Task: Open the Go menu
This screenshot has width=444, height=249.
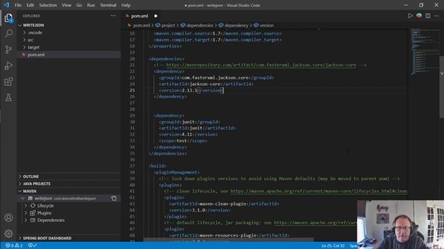Action: coord(79,5)
